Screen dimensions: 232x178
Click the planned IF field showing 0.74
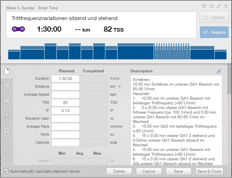pyautogui.click(x=66, y=111)
